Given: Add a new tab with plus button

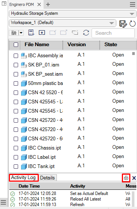Looking at the screenshot, I should click(x=48, y=4).
